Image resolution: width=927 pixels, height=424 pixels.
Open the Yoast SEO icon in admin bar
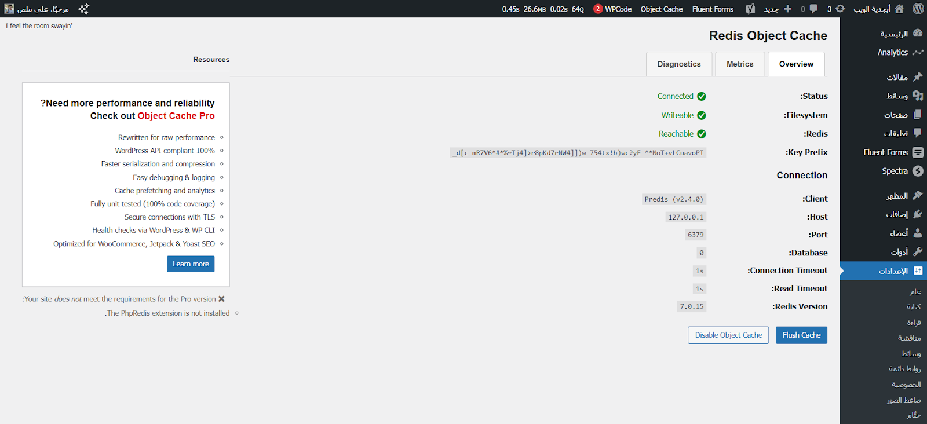[750, 9]
